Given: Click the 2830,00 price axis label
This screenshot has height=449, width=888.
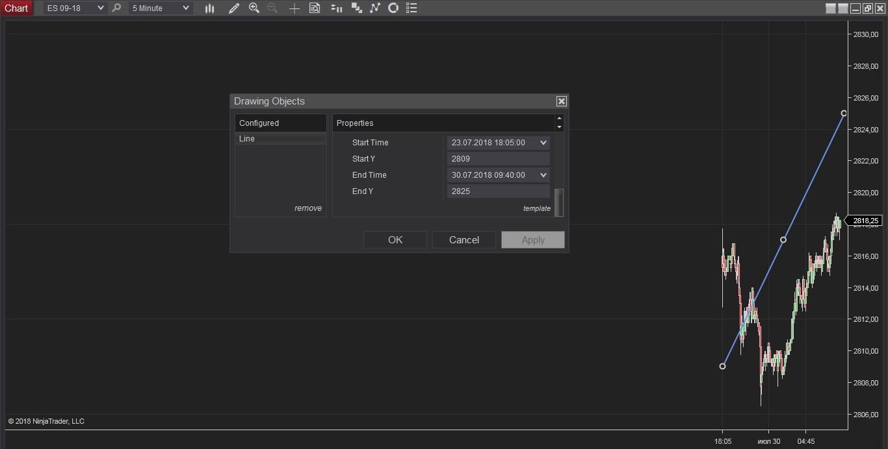Looking at the screenshot, I should [866, 34].
